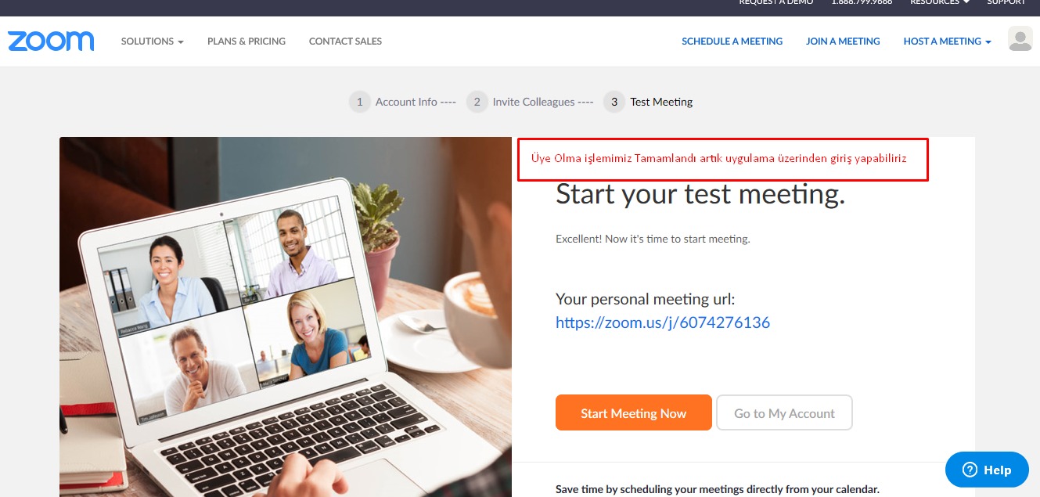Go to Contact Sales
1040x497 pixels.
click(x=345, y=41)
